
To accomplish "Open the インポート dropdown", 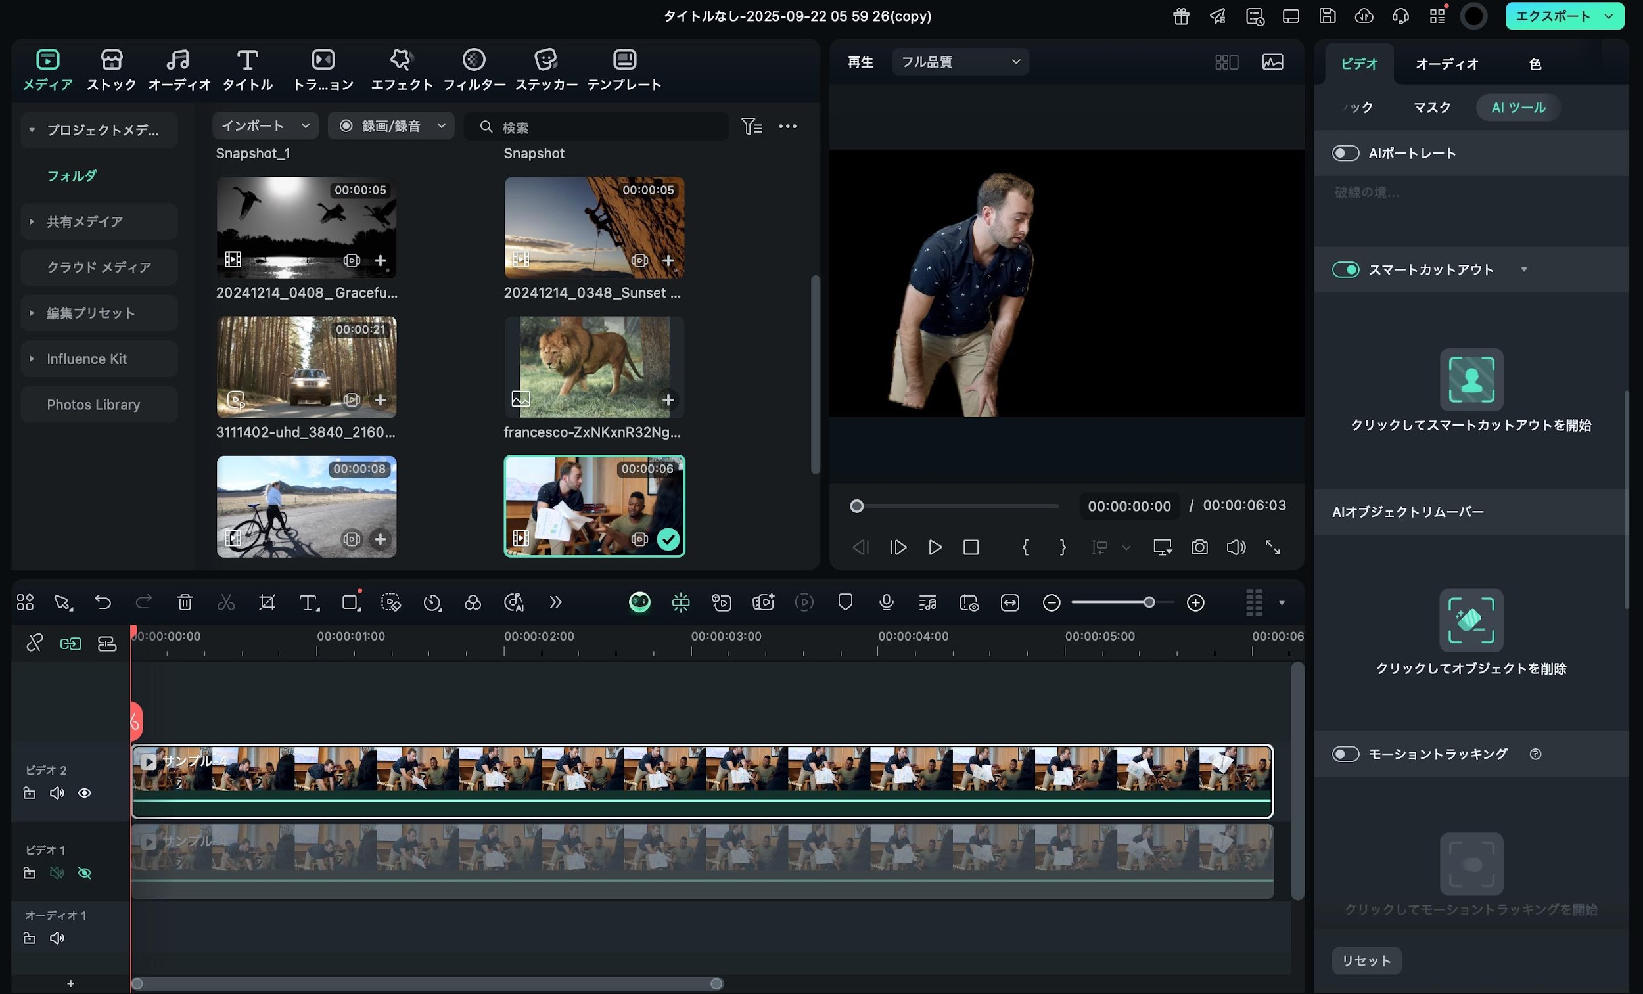I will 265,126.
